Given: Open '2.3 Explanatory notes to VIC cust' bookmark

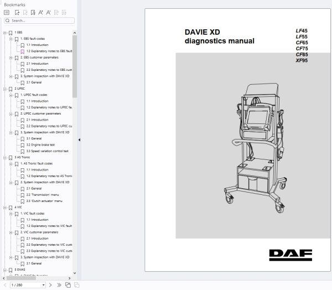Looking at the screenshot, I should (x=49, y=251).
